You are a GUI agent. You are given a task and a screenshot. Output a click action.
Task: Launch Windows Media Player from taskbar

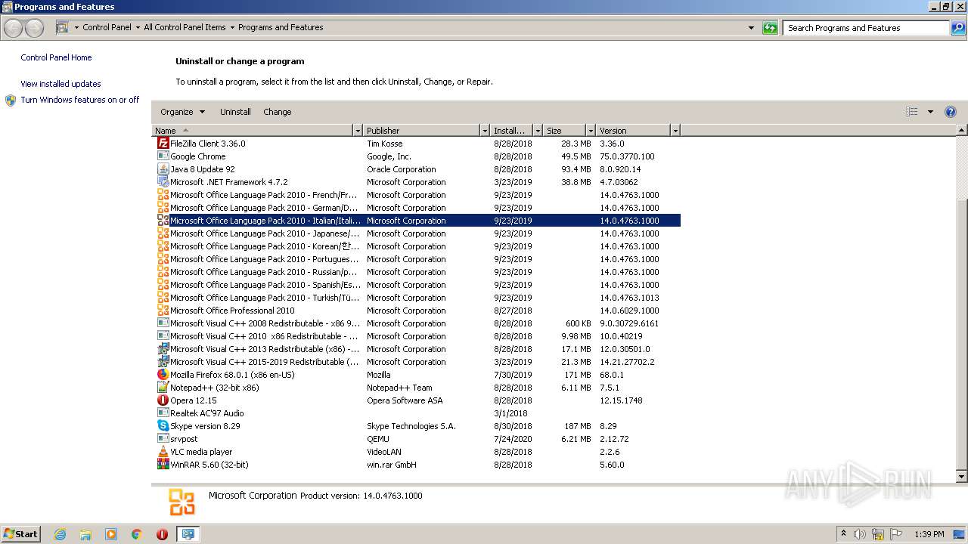[x=111, y=534]
